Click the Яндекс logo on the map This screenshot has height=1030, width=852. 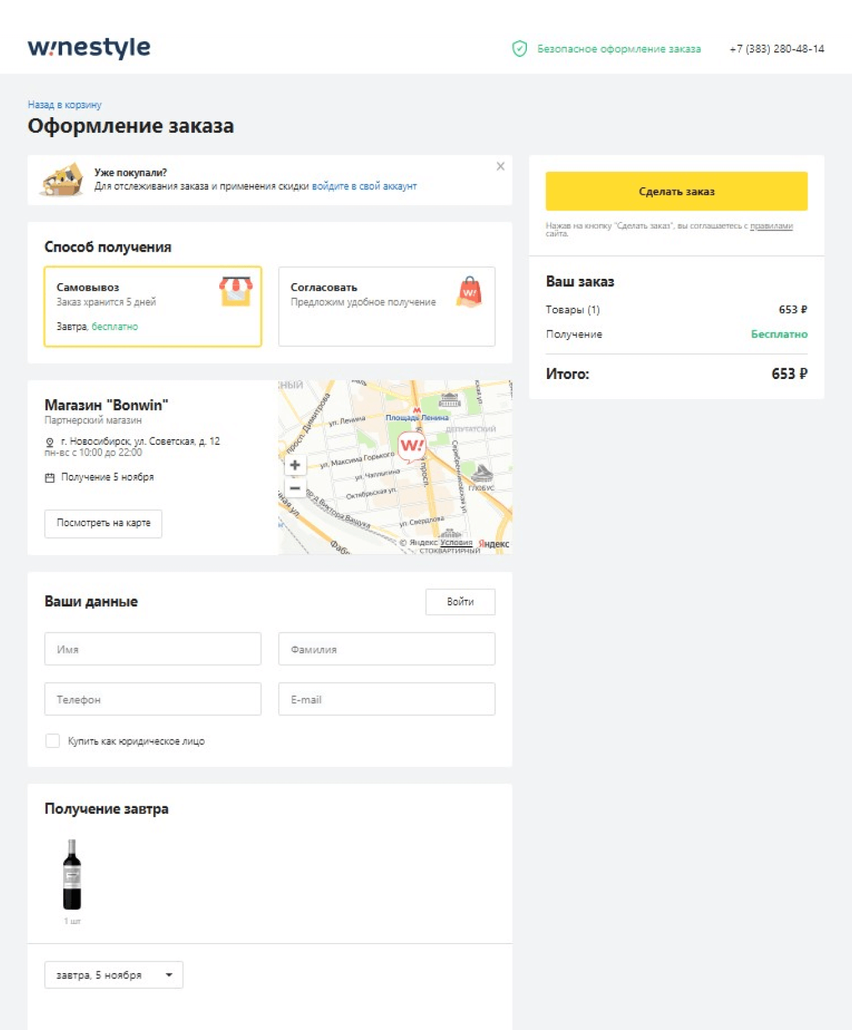494,541
